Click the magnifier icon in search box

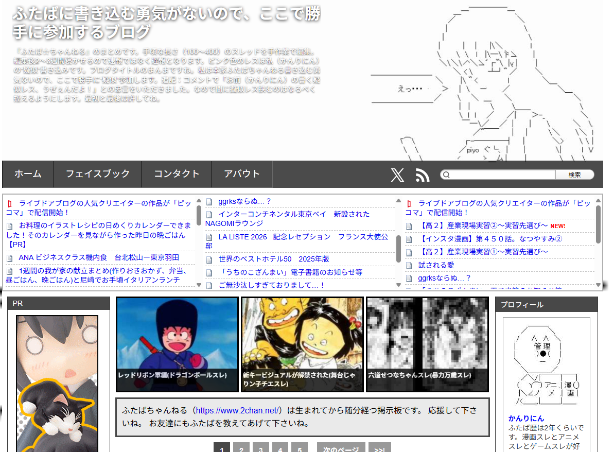(447, 175)
